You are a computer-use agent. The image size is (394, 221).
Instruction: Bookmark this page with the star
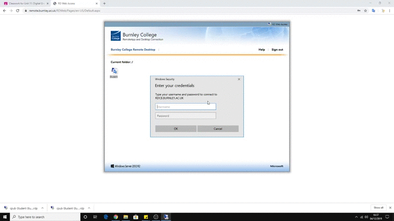(x=365, y=11)
